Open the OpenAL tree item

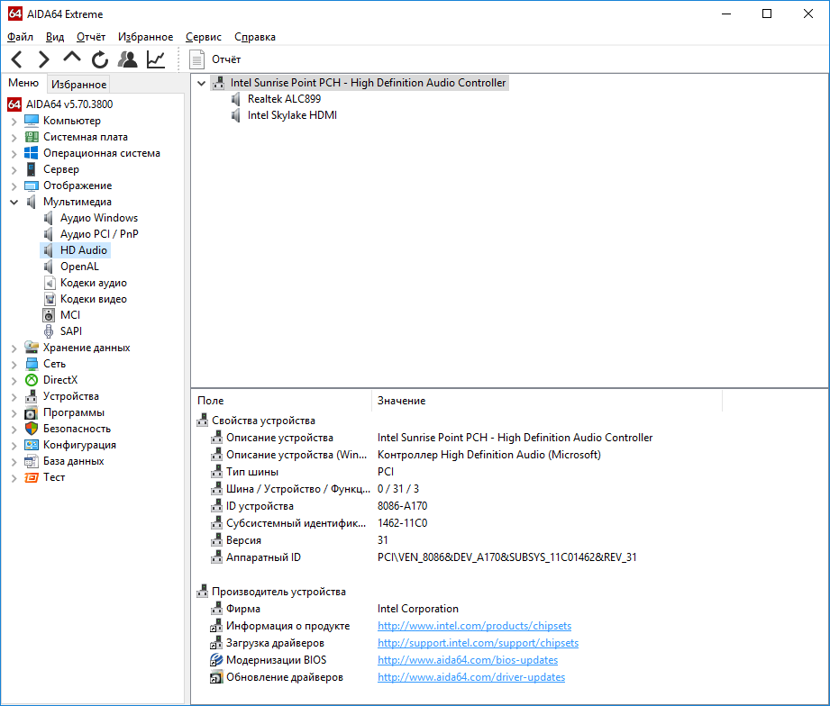pos(79,267)
